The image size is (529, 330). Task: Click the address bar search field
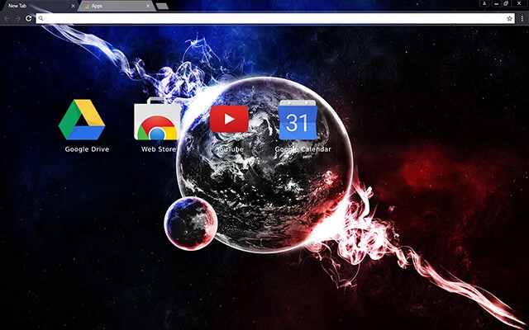(x=275, y=18)
